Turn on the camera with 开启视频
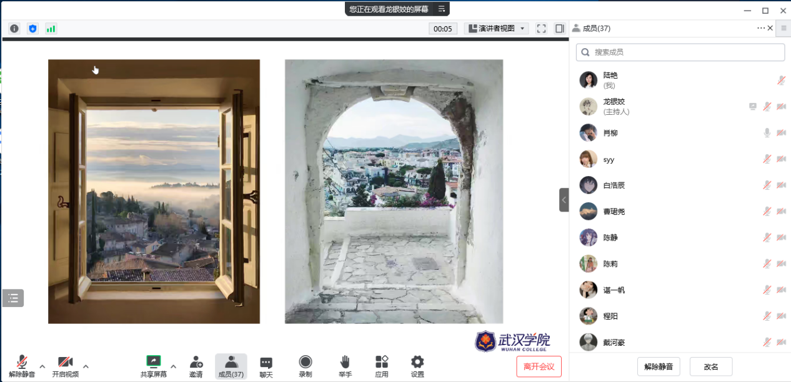The height and width of the screenshot is (382, 791). [65, 366]
